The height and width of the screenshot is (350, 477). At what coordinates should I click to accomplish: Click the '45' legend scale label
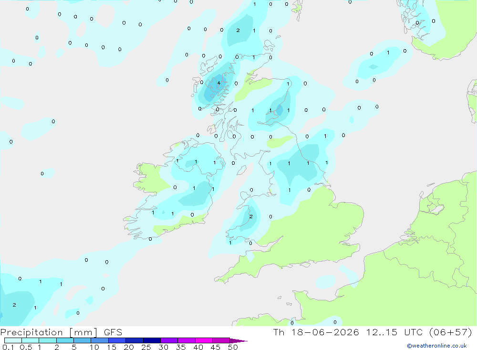coord(216,347)
